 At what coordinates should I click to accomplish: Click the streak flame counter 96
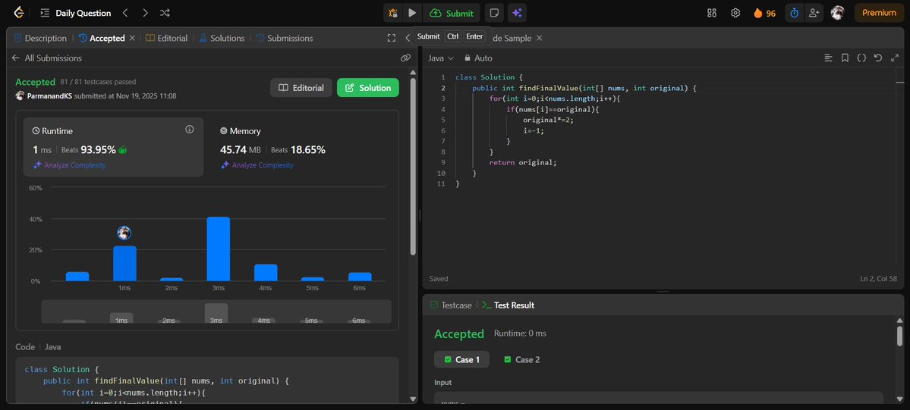764,13
